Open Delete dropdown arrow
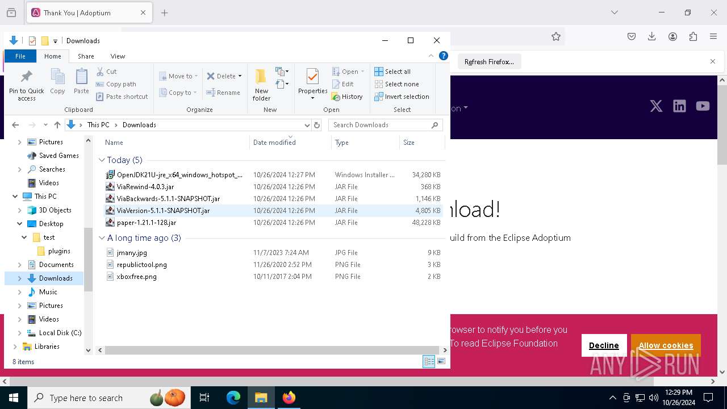The height and width of the screenshot is (409, 727). 240,76
